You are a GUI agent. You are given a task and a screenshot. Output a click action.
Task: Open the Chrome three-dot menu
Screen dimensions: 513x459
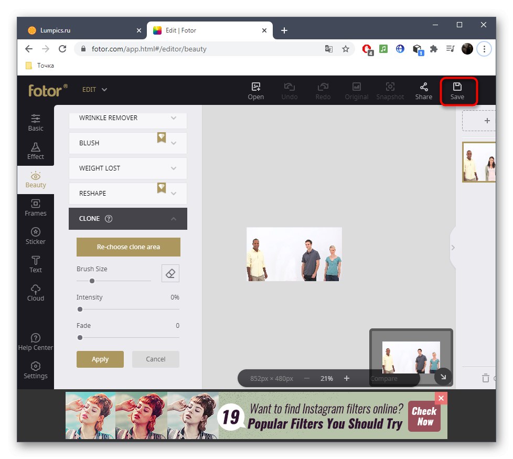point(484,49)
